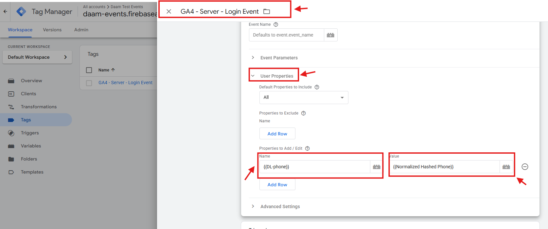
Task: Click the daam-events.firebasea container name
Action: [120, 14]
